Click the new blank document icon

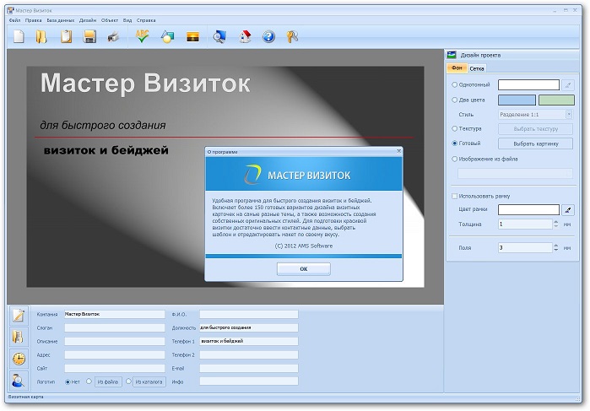pos(19,36)
